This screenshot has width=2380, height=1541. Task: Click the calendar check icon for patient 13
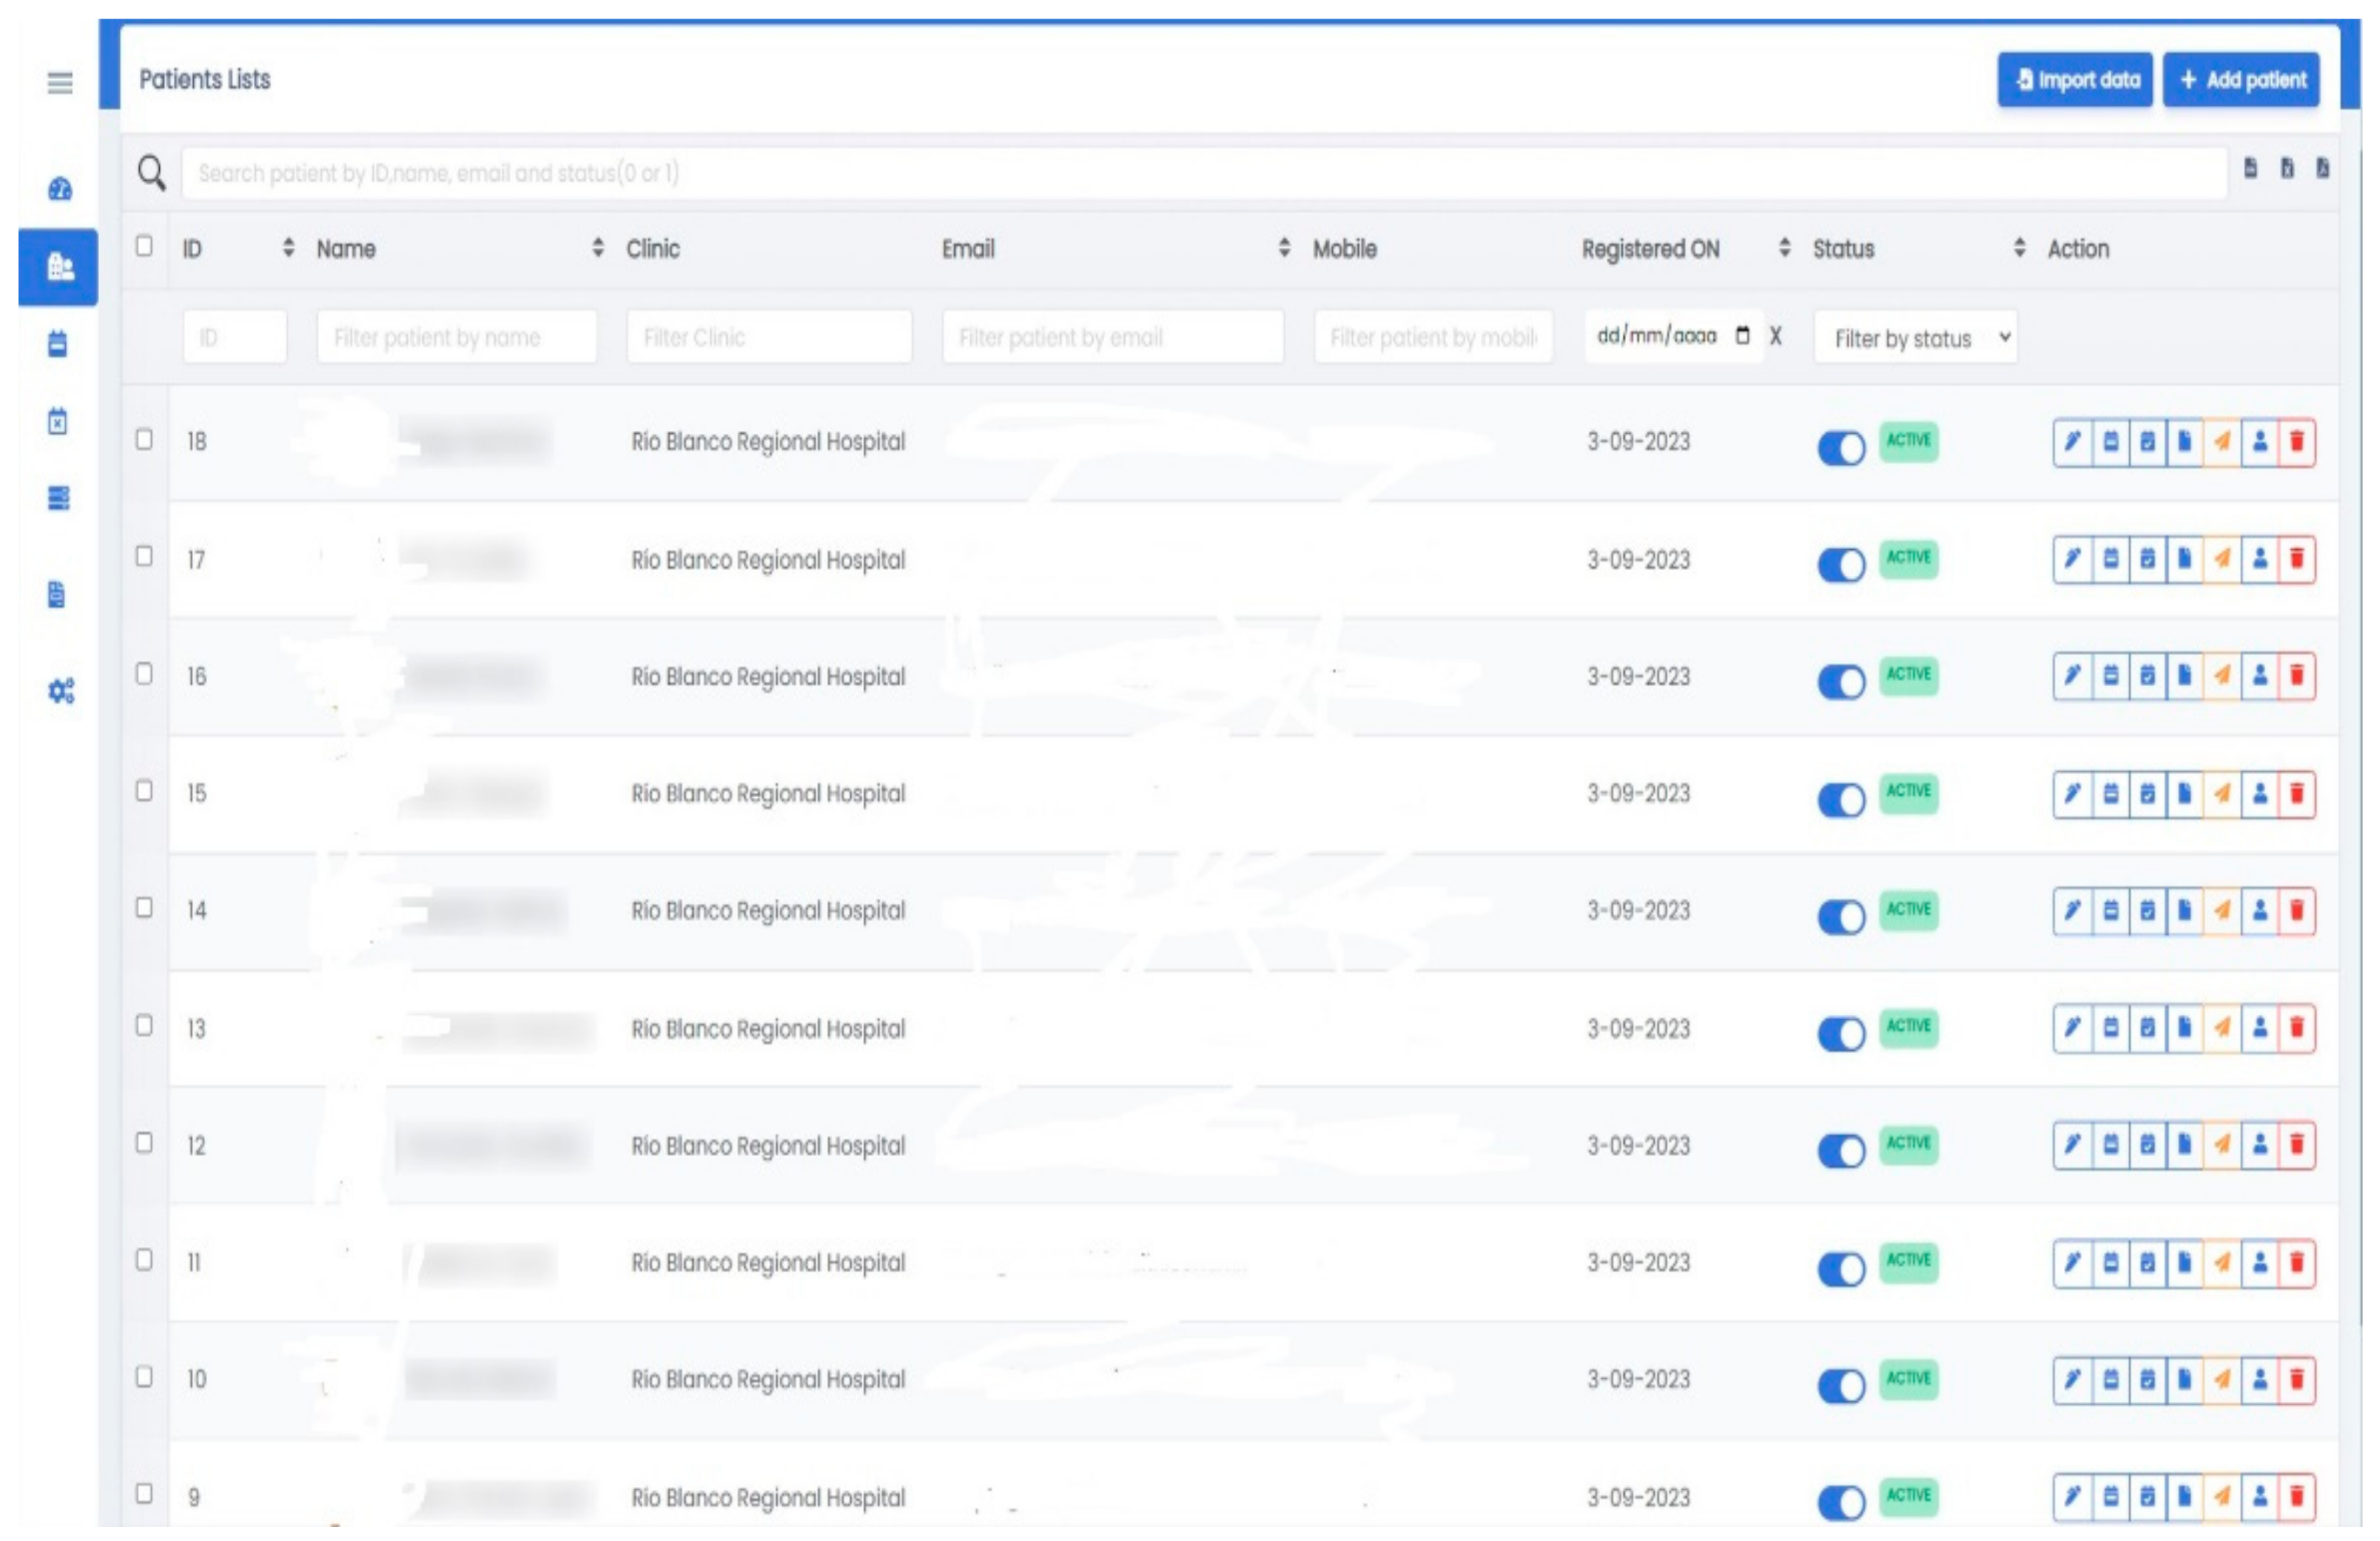click(x=2147, y=1027)
